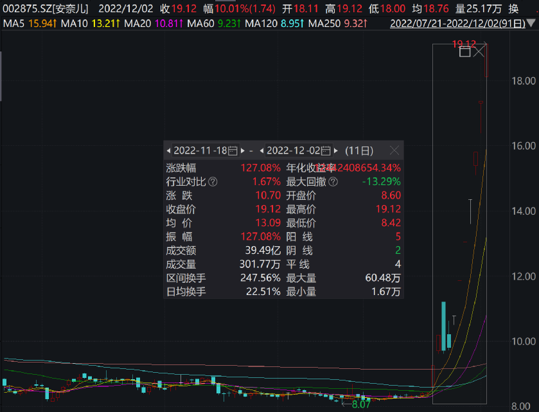
Task: Step start date 2022-11-18 back one day
Action: click(168, 150)
